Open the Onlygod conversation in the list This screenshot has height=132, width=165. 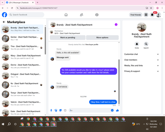(22, 76)
